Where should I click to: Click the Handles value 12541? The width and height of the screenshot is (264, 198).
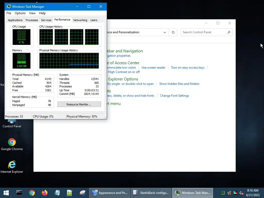coord(95,79)
